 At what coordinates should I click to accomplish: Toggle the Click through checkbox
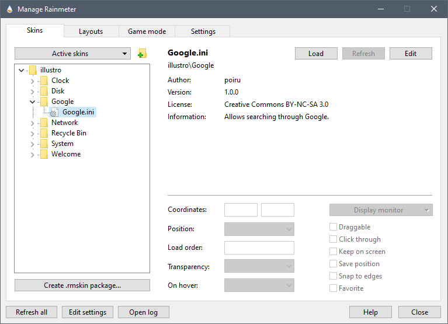tap(333, 239)
